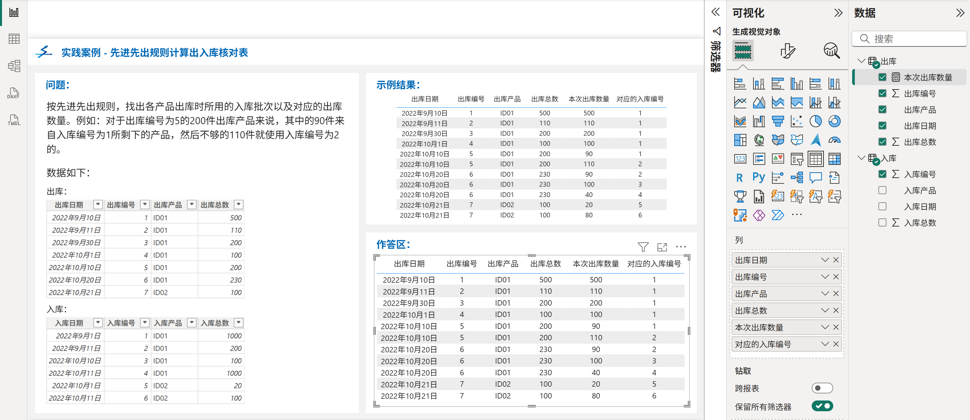Collapse the 出库 table in data pane
Image resolution: width=970 pixels, height=420 pixels.
[x=861, y=61]
